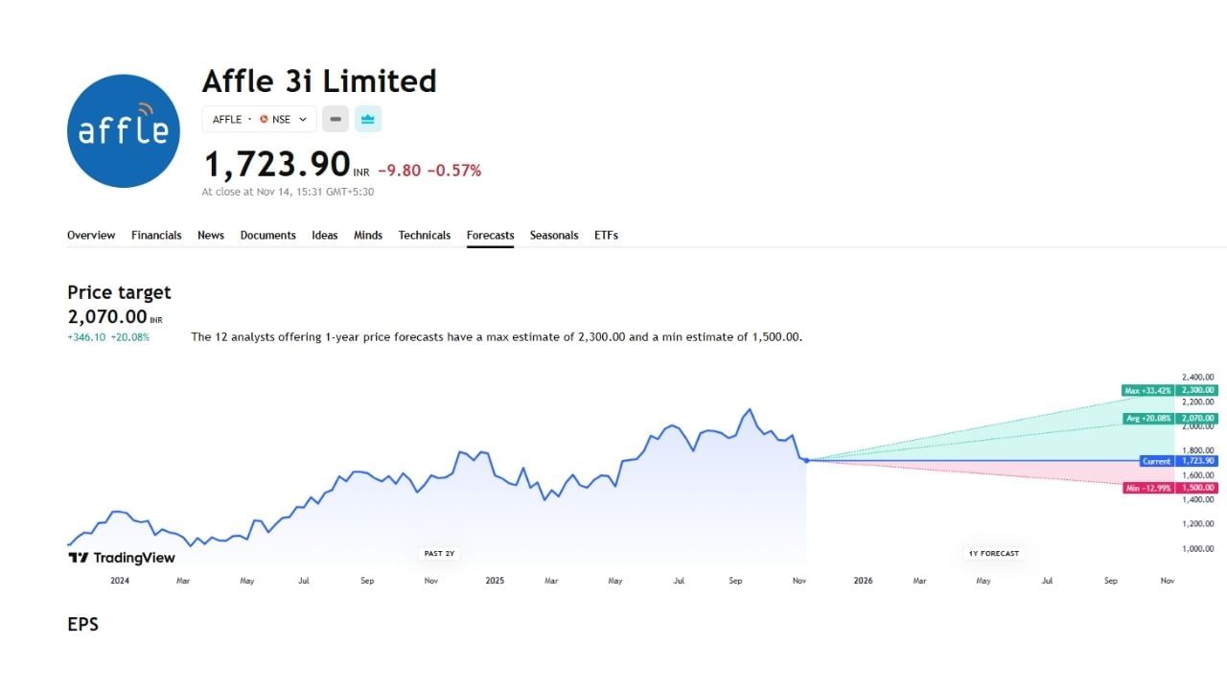Go to the News tab

(x=211, y=235)
